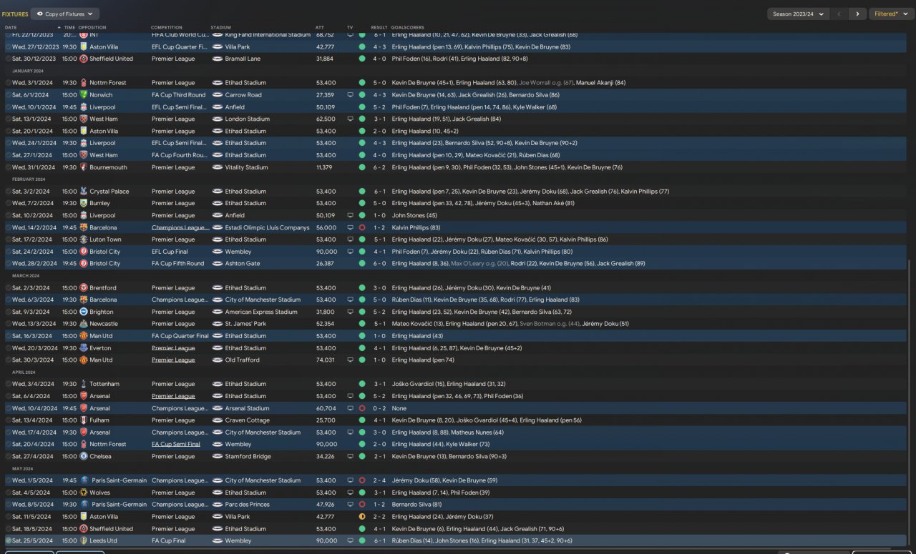Sort fixtures by the Goalscorers column header
The width and height of the screenshot is (916, 554).
coord(407,28)
